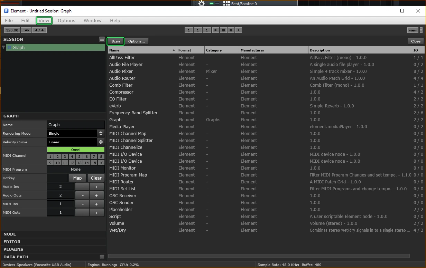The width and height of the screenshot is (426, 268).
Task: Sort plugin list by Name column
Action: point(142,50)
